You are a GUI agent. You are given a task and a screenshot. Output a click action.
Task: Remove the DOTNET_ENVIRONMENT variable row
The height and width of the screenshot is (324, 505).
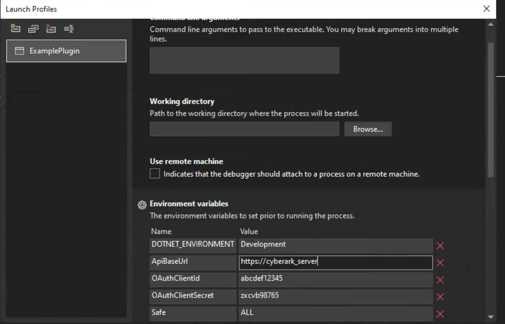pos(440,246)
